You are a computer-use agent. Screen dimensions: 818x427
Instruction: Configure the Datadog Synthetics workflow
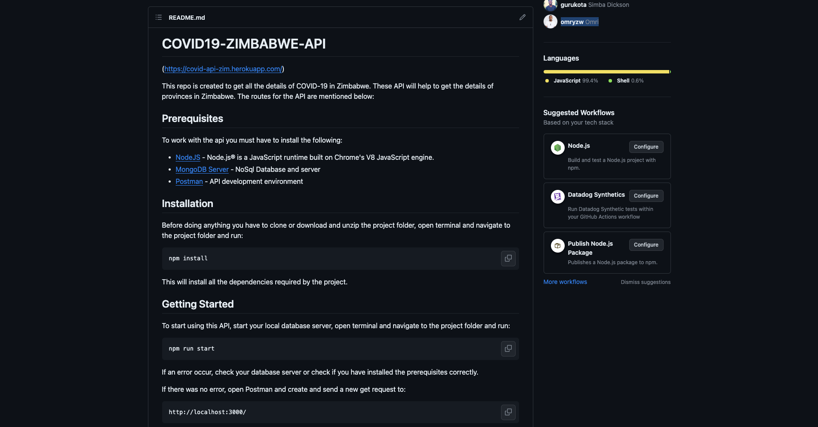[x=646, y=196]
